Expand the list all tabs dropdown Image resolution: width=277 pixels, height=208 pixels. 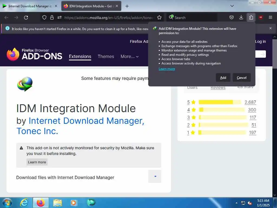[232, 6]
